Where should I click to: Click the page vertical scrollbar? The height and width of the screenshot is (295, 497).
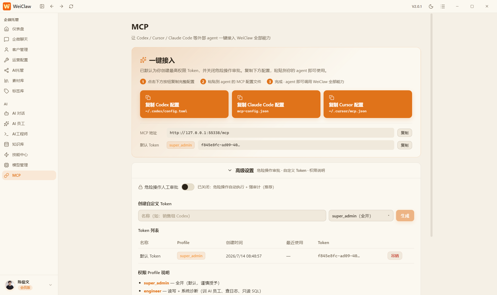pos(431,125)
